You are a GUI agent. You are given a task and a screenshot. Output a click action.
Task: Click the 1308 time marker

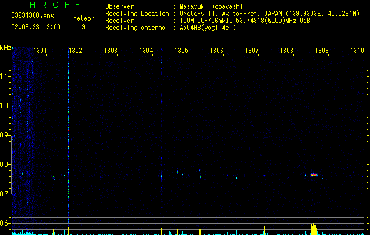click(286, 51)
